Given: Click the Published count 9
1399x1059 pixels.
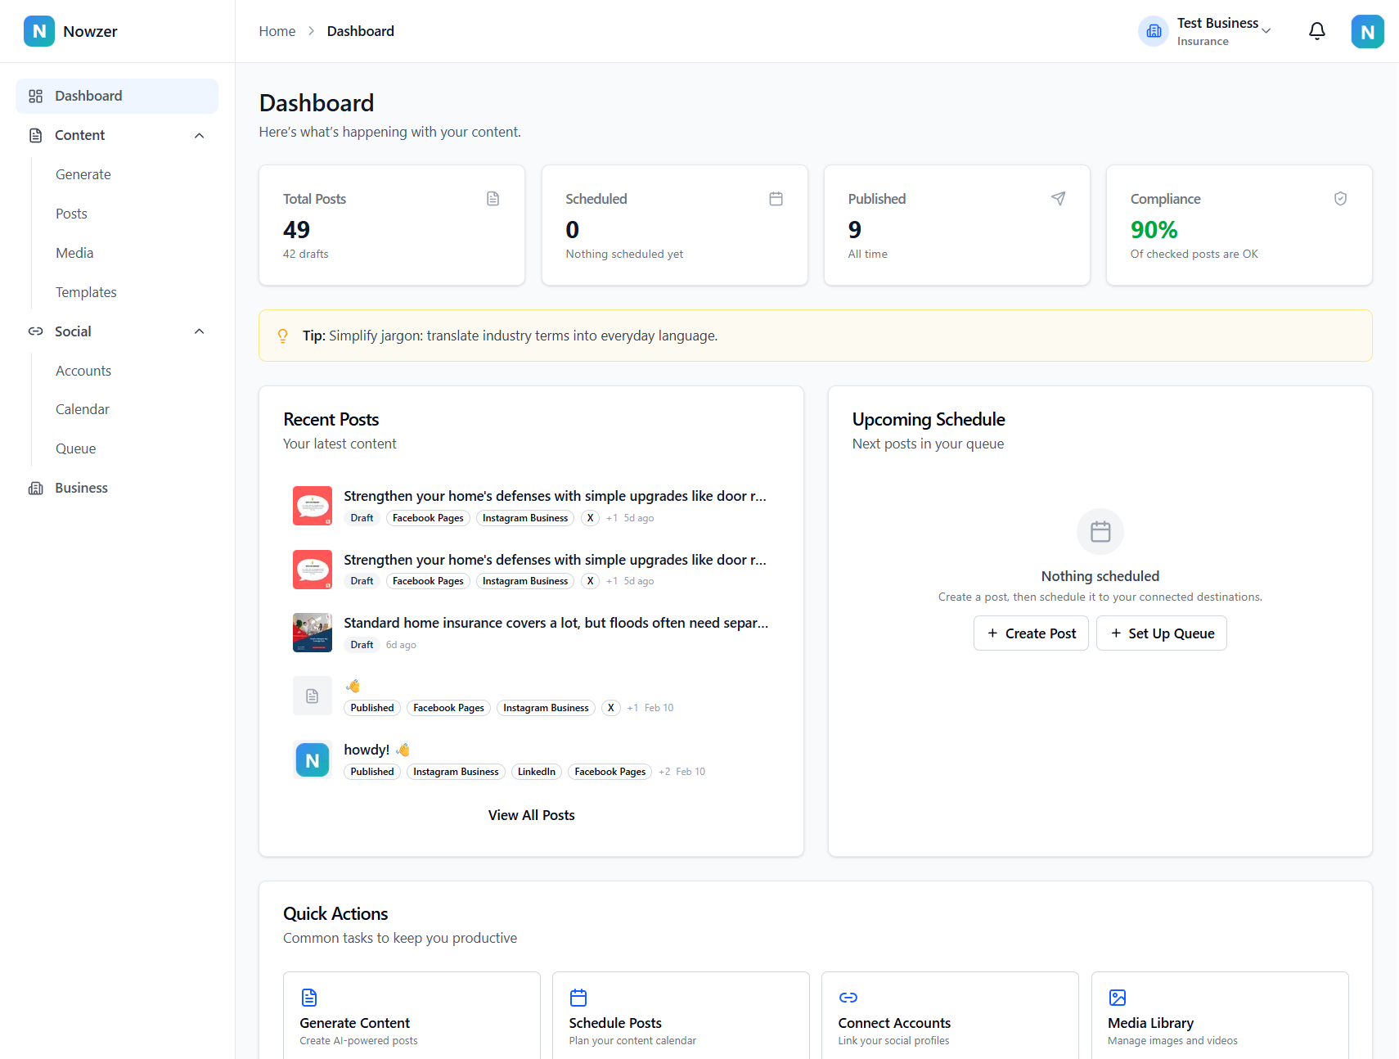Looking at the screenshot, I should 855,230.
